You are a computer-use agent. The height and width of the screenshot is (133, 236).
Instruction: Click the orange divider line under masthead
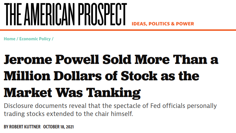point(118,30)
